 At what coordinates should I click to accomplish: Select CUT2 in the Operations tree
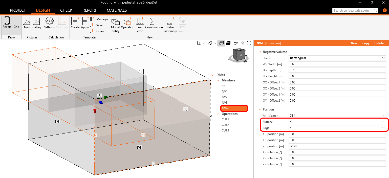pyautogui.click(x=225, y=125)
